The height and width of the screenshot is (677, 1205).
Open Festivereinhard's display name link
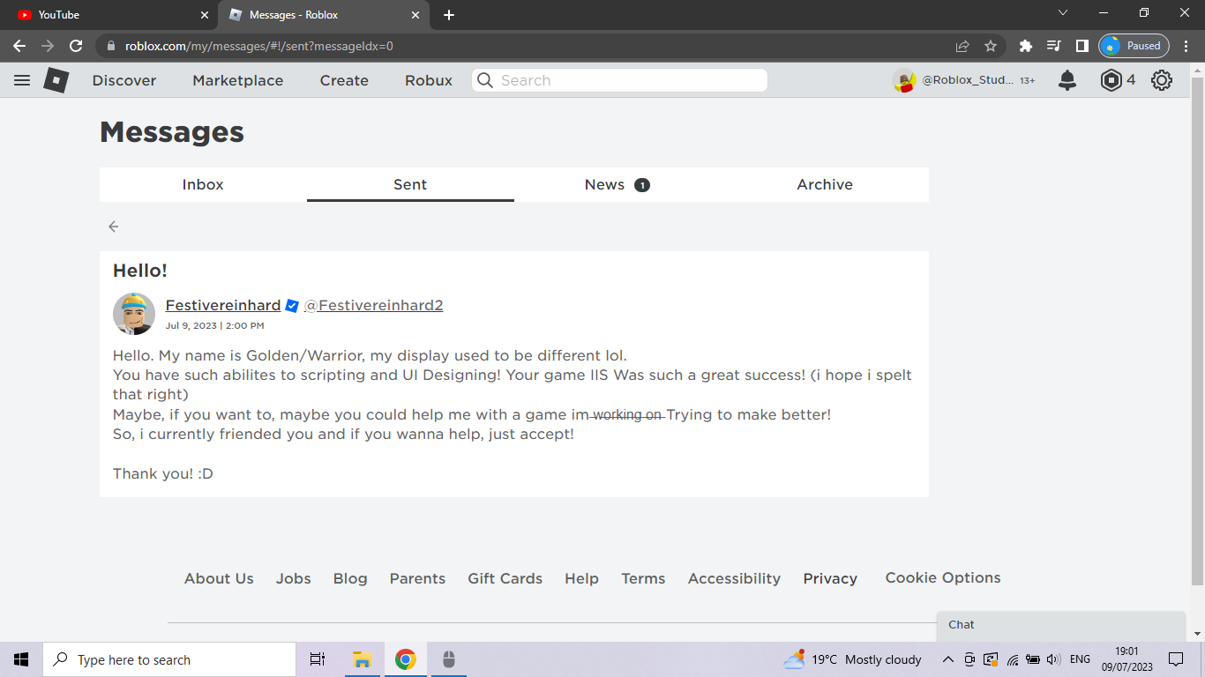[x=223, y=305]
